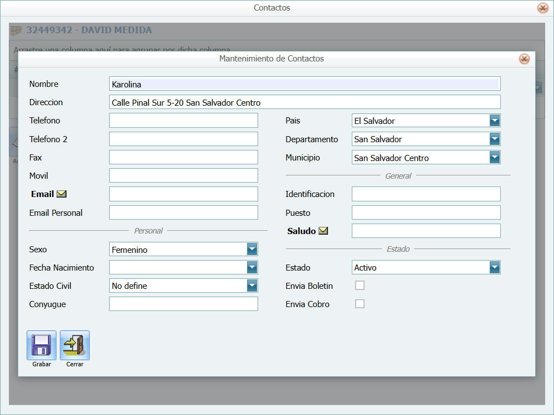Image resolution: width=554 pixels, height=415 pixels.
Task: Expand the Sexo dropdown
Action: (x=252, y=250)
